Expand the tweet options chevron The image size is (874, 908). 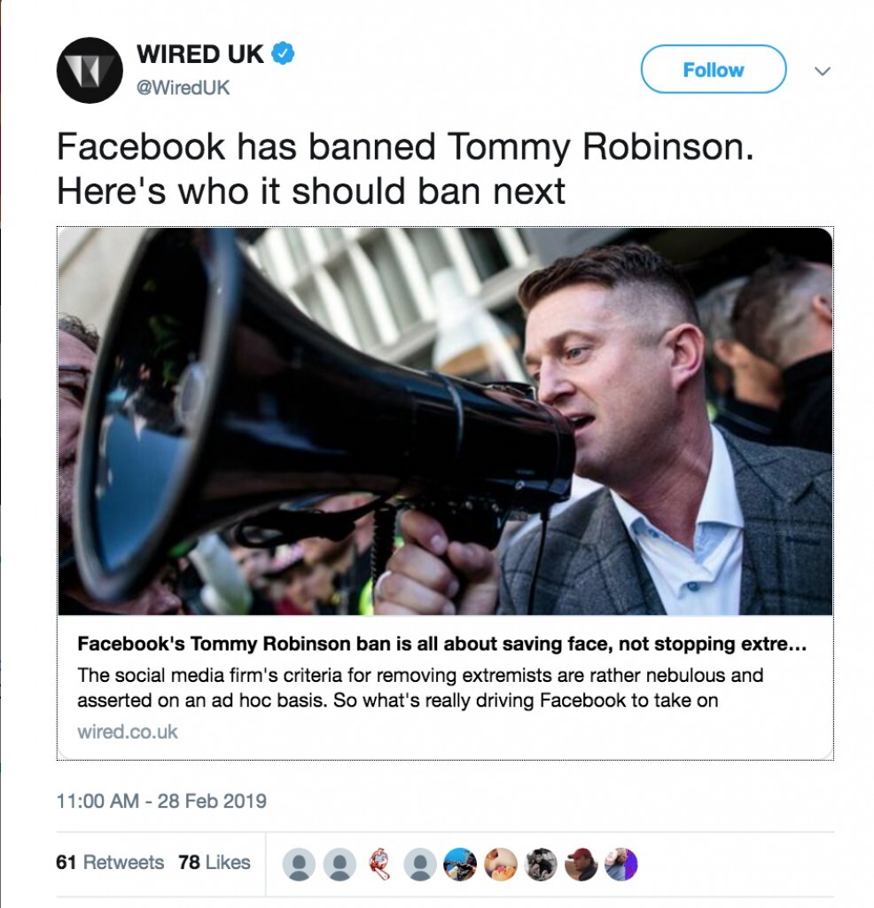[822, 71]
